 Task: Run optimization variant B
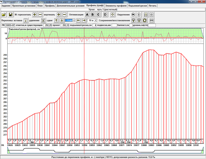tap(93, 15)
